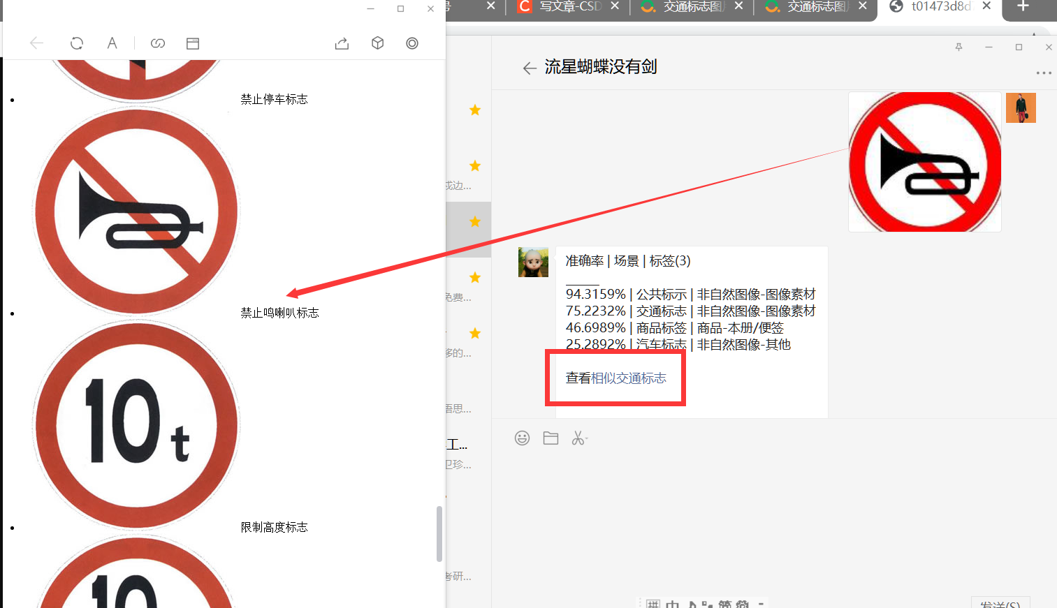Click the viewer's vertical scrollbar thumb
Screen dimensions: 1057x608
coord(439,534)
